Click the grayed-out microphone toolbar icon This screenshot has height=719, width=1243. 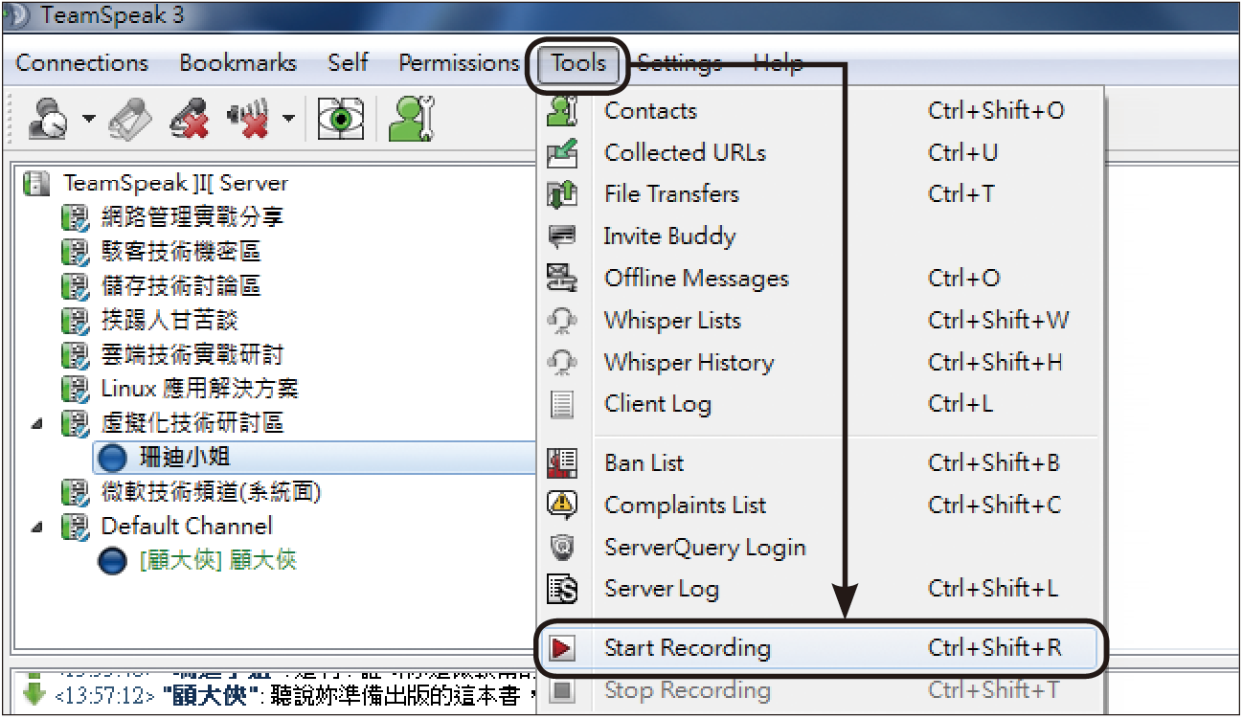point(131,120)
